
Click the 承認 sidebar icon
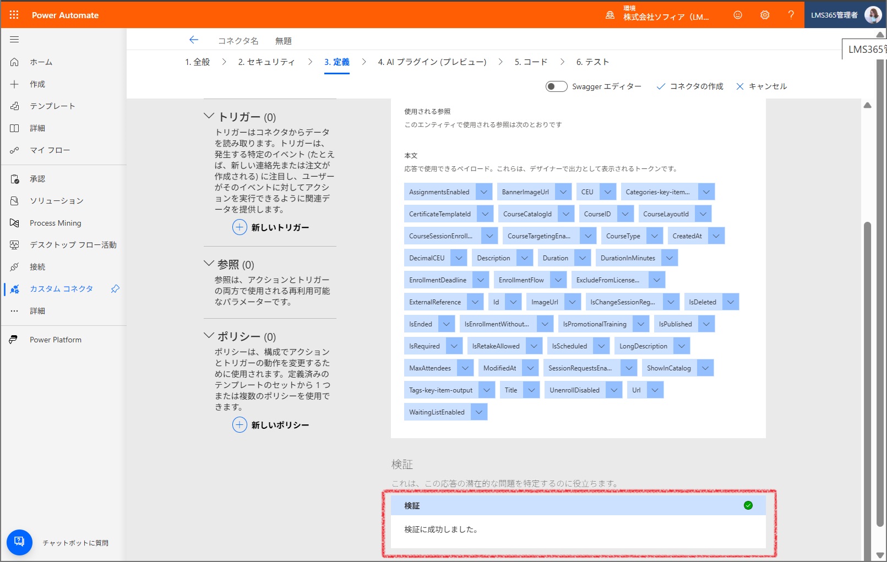14,179
